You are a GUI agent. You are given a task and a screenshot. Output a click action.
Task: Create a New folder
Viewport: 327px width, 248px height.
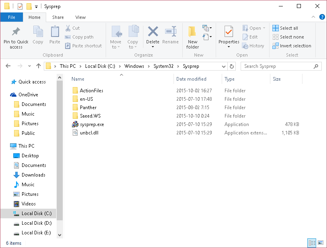click(x=192, y=37)
